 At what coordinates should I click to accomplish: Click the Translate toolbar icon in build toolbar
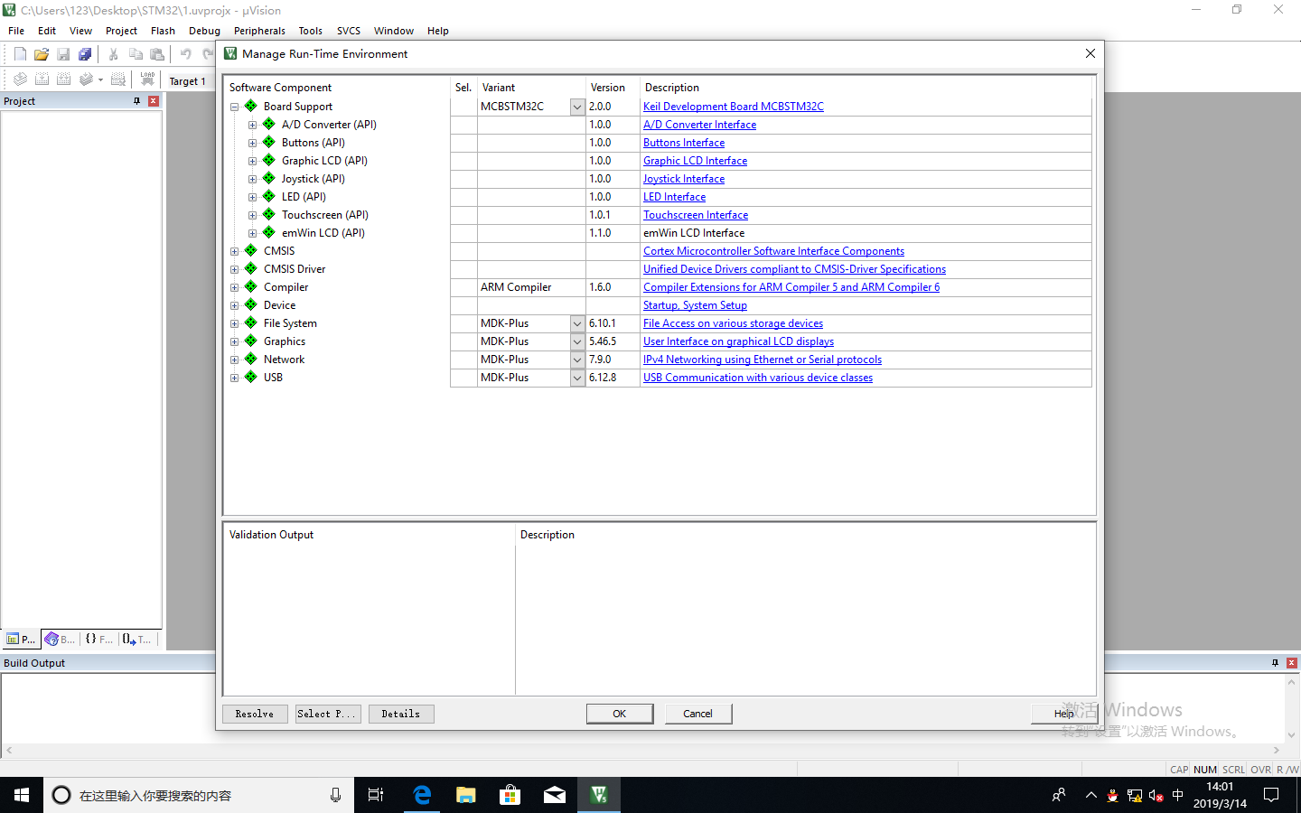coord(20,79)
